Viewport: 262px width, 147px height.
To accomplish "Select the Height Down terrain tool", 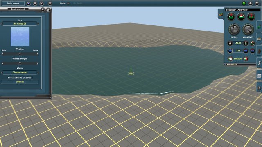I will pos(241,17).
